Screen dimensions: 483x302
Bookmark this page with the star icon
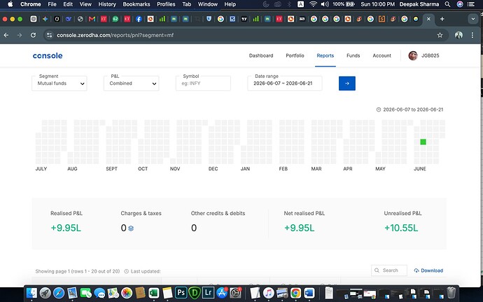click(440, 35)
